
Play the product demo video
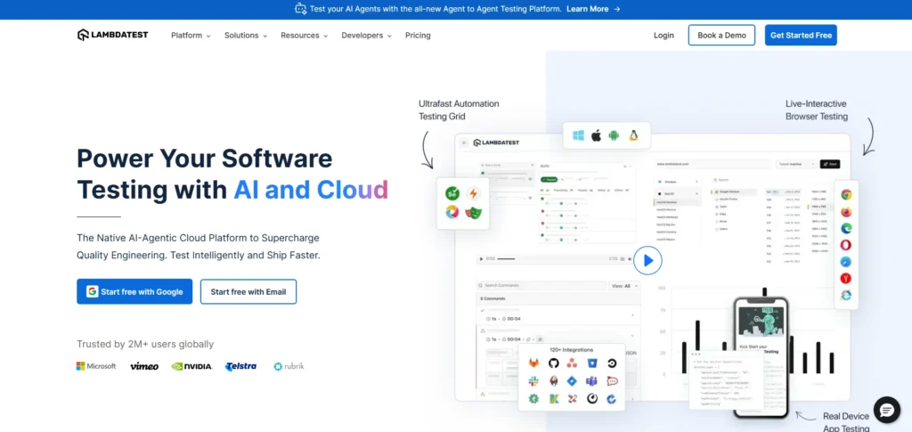[647, 260]
